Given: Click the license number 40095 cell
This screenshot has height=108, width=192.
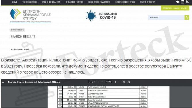Looking at the screenshot, I should coord(82,94).
